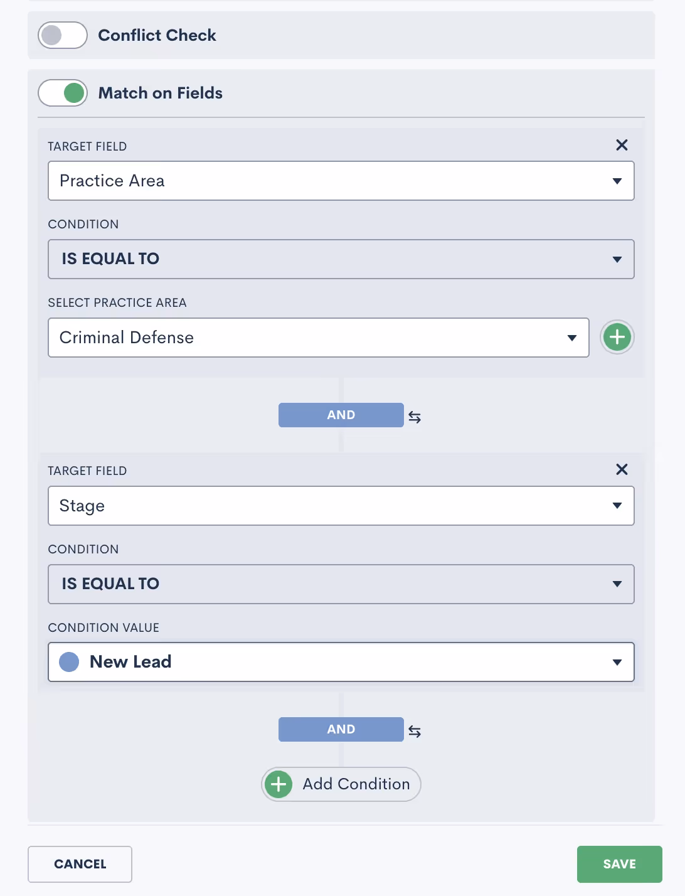Image resolution: width=685 pixels, height=896 pixels.
Task: Click the Add Condition plus icon
Action: 279,784
